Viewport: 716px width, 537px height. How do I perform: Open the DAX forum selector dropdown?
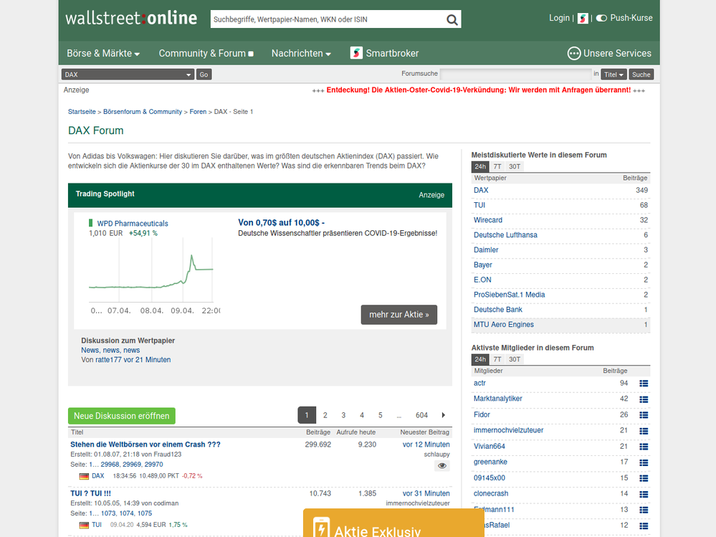coord(128,75)
